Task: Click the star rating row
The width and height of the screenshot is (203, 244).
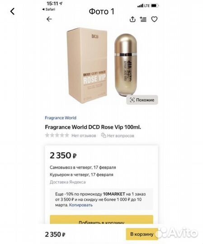Action: tap(57, 135)
